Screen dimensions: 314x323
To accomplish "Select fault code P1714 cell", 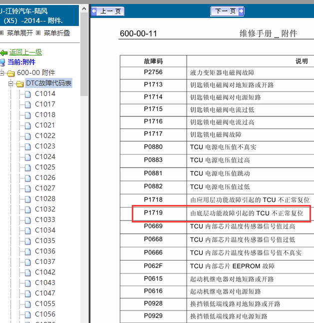I will [x=153, y=97].
